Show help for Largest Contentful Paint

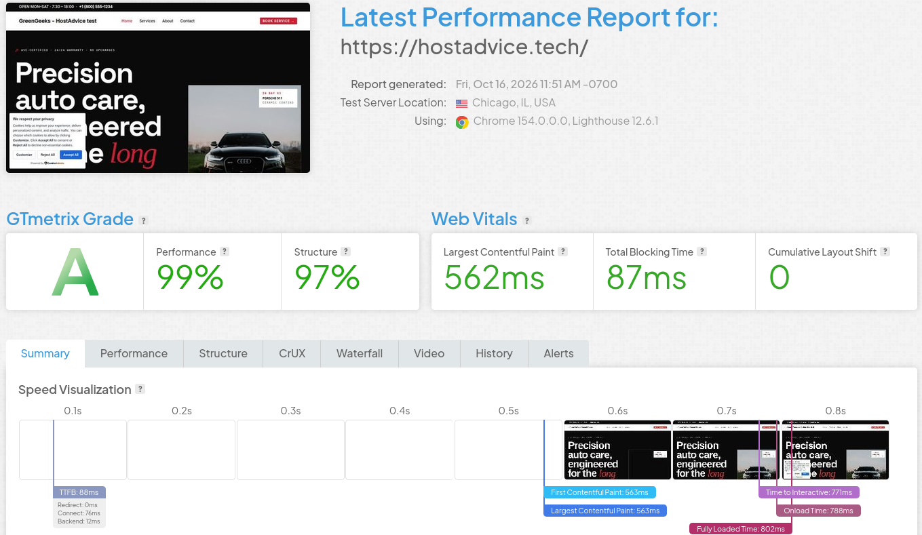[563, 252]
